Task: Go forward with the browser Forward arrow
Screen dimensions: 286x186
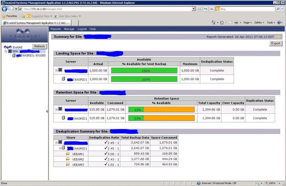Action: [11, 9]
